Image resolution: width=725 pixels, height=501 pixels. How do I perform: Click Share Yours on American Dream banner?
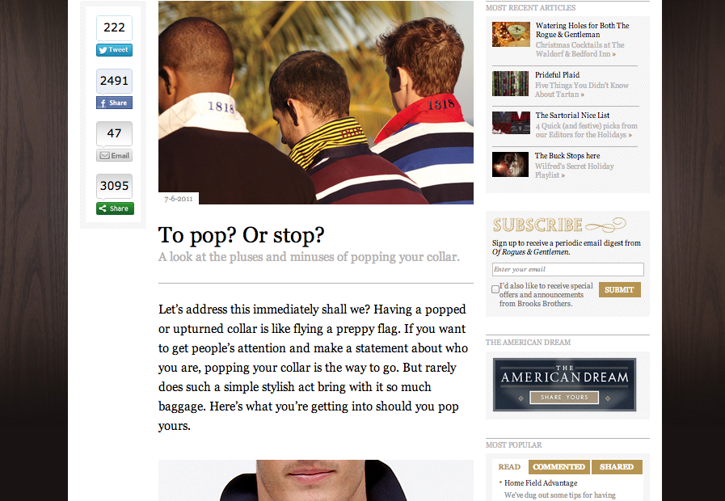click(564, 397)
